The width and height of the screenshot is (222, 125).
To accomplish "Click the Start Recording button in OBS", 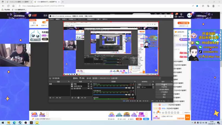I will pyautogui.click(x=164, y=87).
